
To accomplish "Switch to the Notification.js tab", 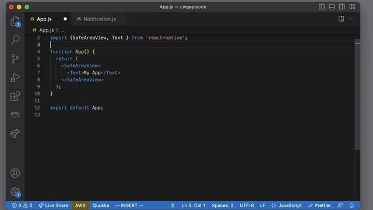I will point(100,19).
